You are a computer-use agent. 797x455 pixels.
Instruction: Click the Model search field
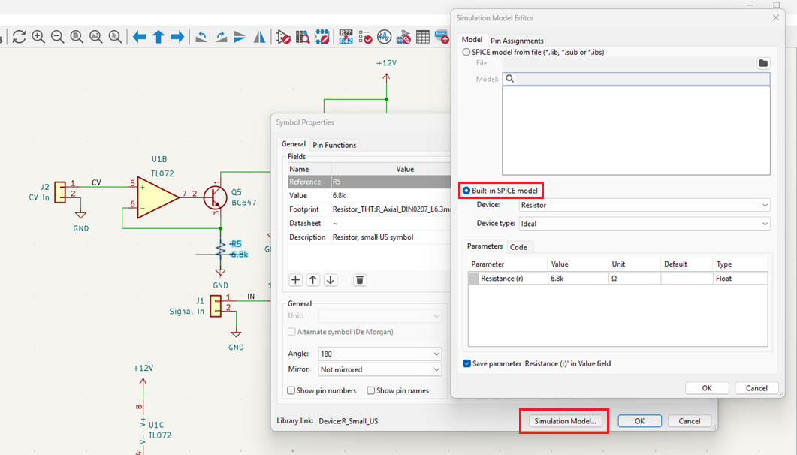636,79
